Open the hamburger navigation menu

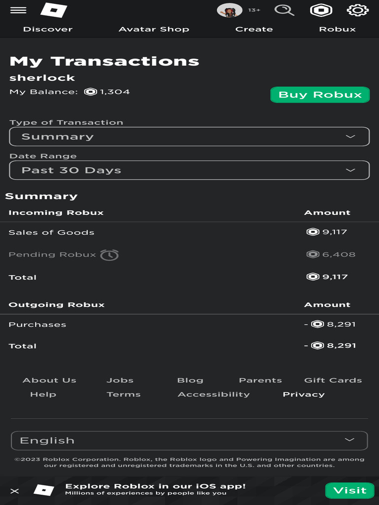(18, 10)
